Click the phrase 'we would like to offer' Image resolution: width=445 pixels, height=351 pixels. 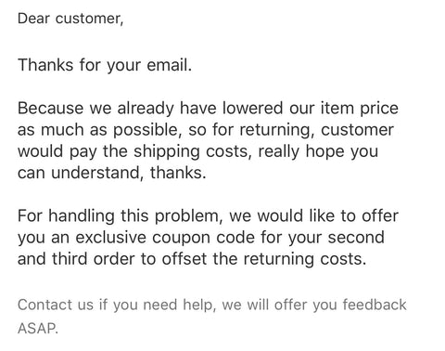pyautogui.click(x=313, y=215)
